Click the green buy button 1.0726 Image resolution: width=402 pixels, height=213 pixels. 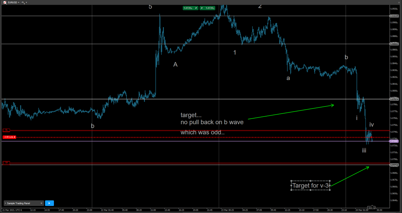click(x=208, y=8)
